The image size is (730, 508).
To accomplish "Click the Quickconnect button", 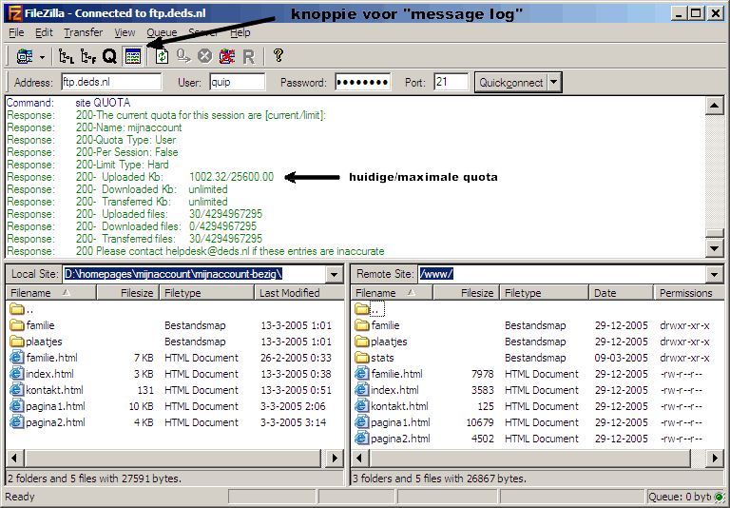I will (511, 83).
